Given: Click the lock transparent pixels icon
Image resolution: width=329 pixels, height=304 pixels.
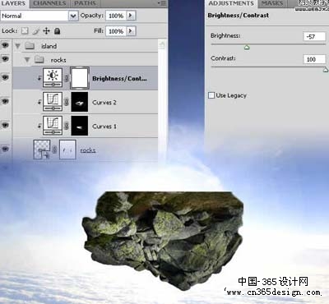Looking at the screenshot, I should point(25,31).
